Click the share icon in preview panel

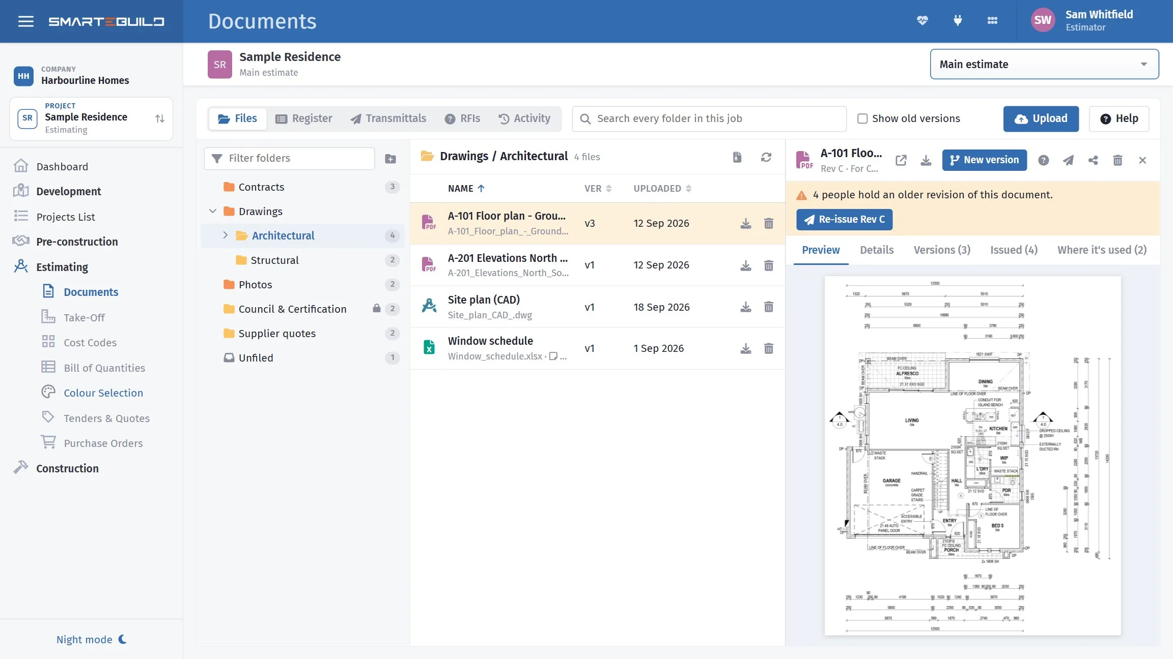pyautogui.click(x=1093, y=160)
